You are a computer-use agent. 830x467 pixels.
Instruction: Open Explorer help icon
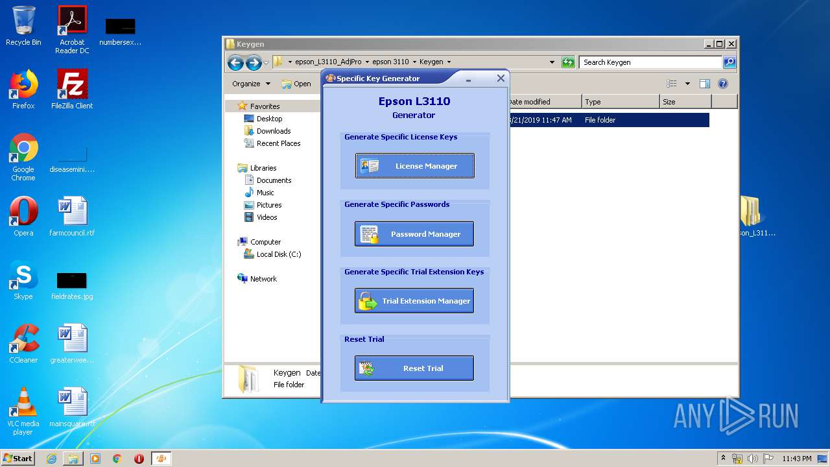point(723,84)
